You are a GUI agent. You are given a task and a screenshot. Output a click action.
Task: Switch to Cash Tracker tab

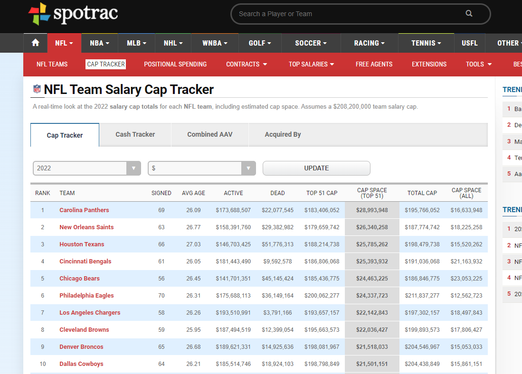(135, 134)
